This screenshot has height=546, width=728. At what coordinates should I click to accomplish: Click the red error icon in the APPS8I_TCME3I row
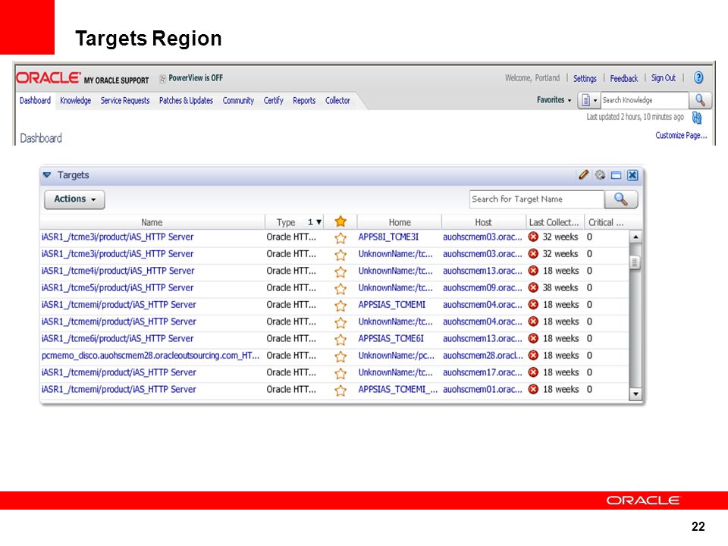[533, 237]
